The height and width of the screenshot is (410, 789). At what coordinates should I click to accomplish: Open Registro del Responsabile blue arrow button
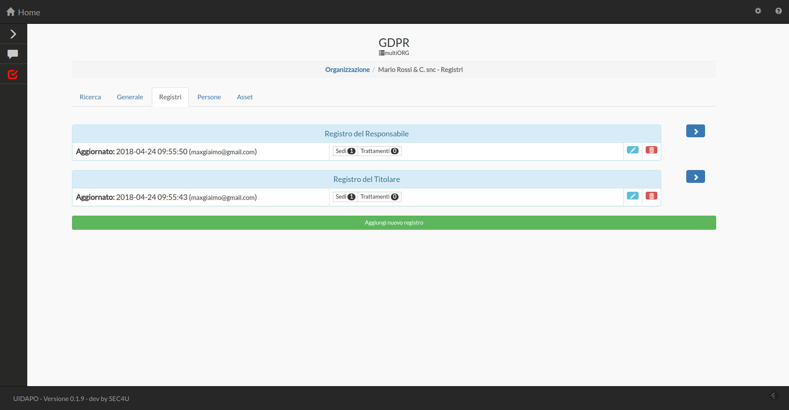(x=695, y=131)
